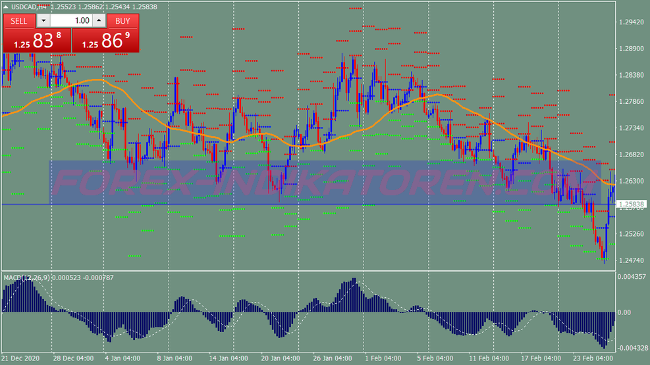Click the 11 Feb 04:00 time label

pyautogui.click(x=489, y=358)
